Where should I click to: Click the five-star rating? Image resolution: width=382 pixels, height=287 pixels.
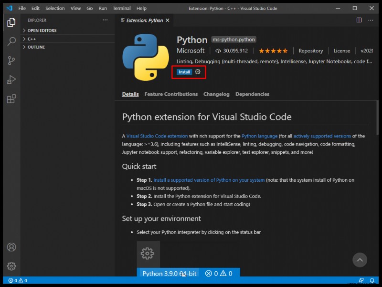pyautogui.click(x=273, y=51)
